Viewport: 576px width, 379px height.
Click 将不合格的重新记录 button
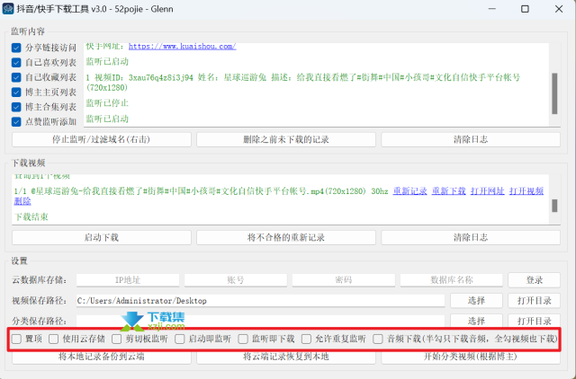coord(286,237)
